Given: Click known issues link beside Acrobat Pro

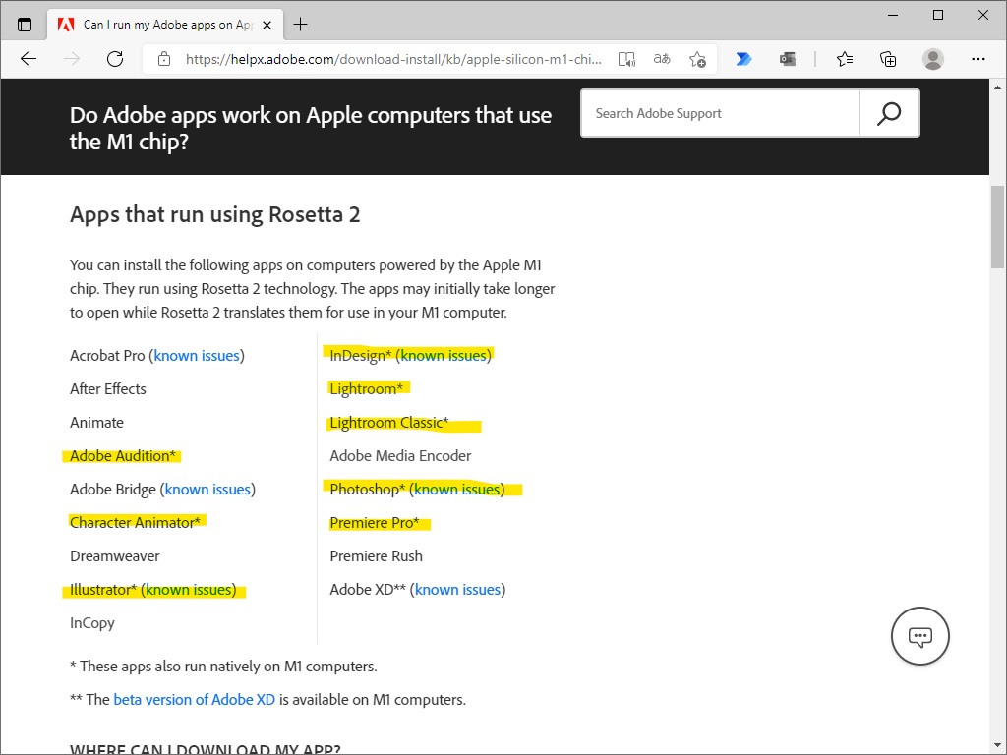Looking at the screenshot, I should tap(197, 355).
